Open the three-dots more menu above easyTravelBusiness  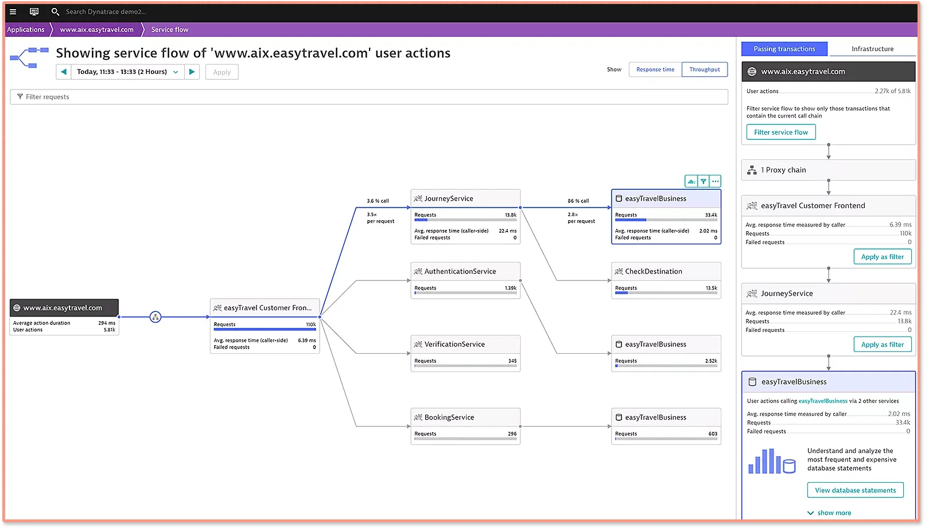coord(715,181)
